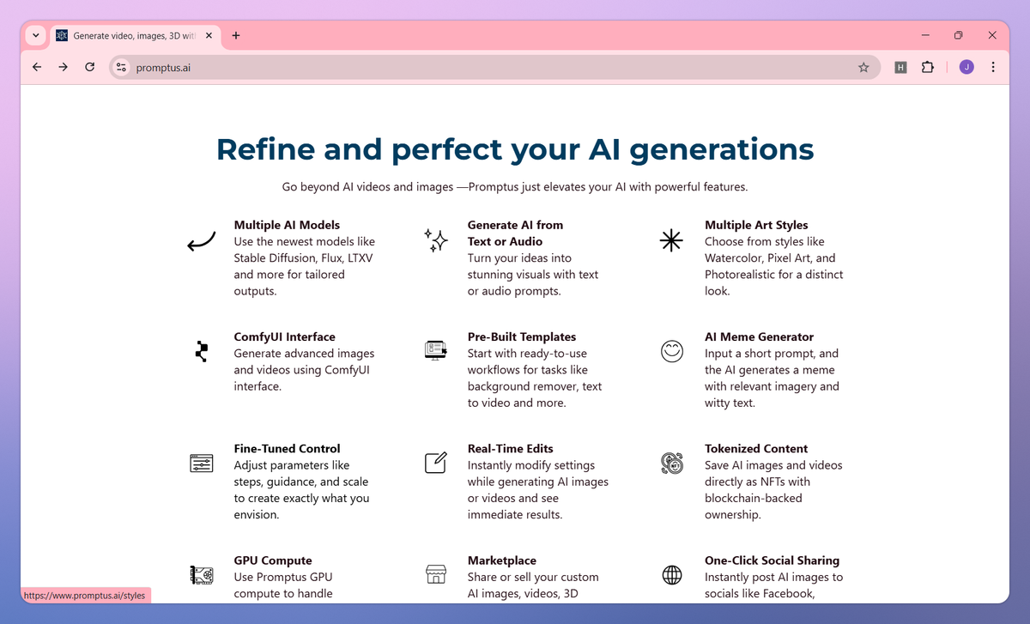This screenshot has height=624, width=1030.
Task: Click the 'Instantly modify settings' description line
Action: 531,465
